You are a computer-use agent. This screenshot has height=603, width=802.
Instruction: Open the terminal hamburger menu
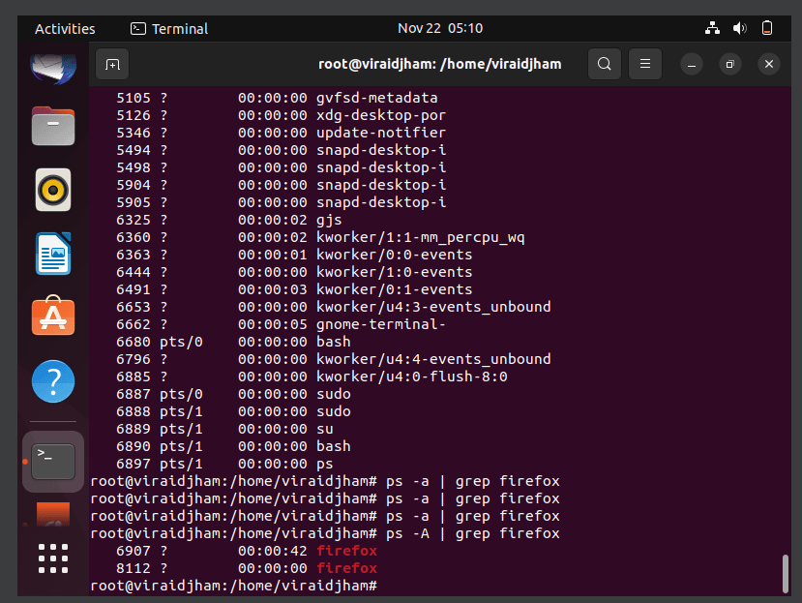point(645,64)
